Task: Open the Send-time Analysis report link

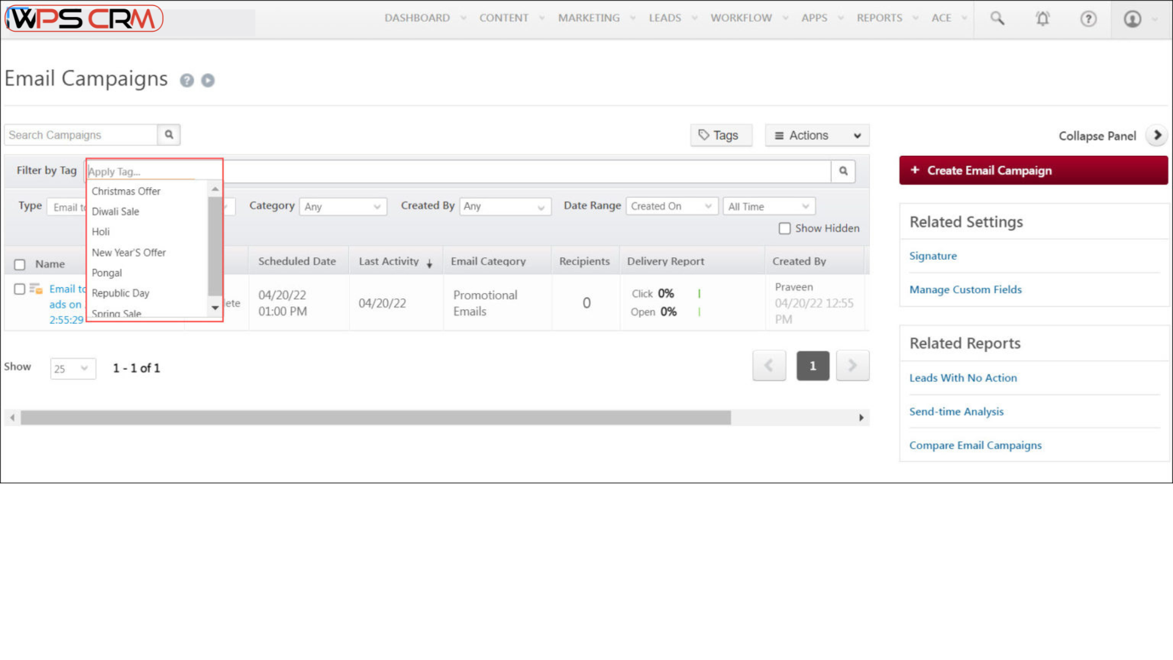Action: pyautogui.click(x=956, y=412)
